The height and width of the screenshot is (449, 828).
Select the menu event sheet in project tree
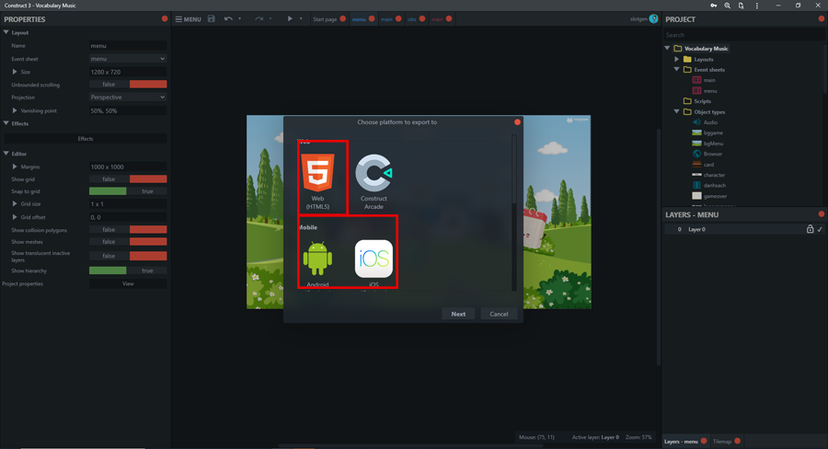(x=709, y=91)
